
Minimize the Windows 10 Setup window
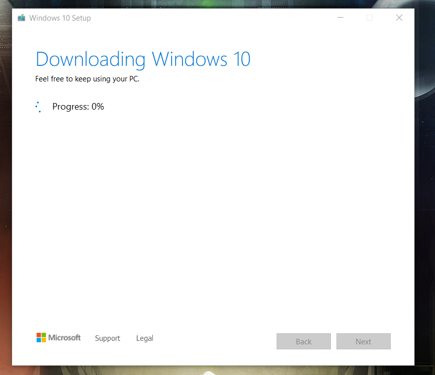click(340, 18)
